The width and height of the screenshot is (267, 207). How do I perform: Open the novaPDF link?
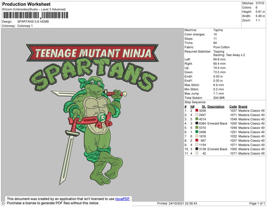pyautogui.click(x=122, y=199)
